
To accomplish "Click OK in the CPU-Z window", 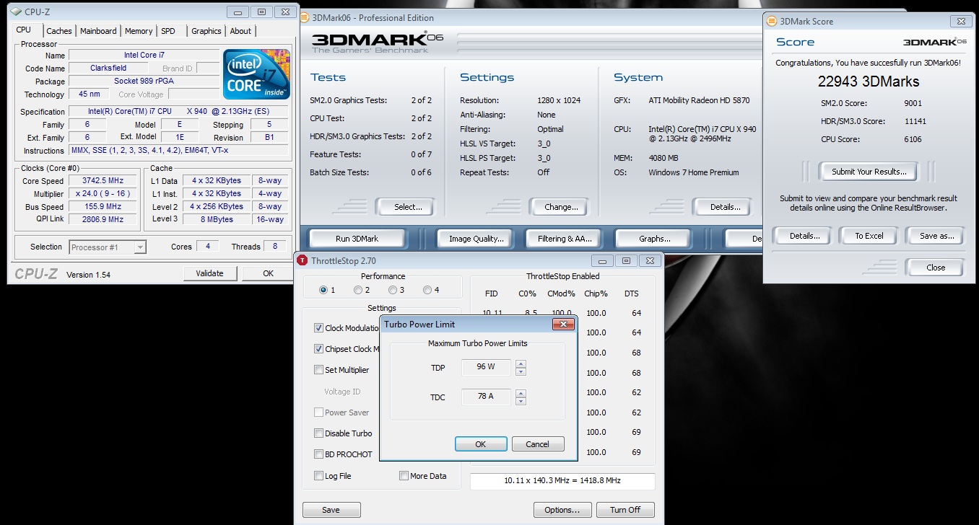I will [268, 273].
